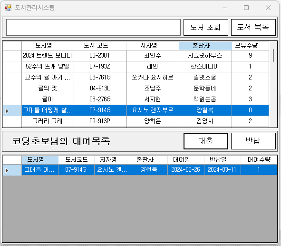Image resolution: width=281 pixels, height=246 pixels.
Task: Click publisher cell 한스미디어
Action: tap(205, 67)
